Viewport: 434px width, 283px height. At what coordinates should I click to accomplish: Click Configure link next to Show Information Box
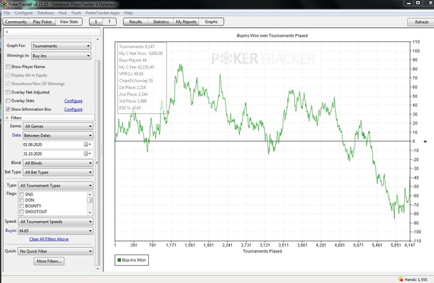[x=73, y=110]
